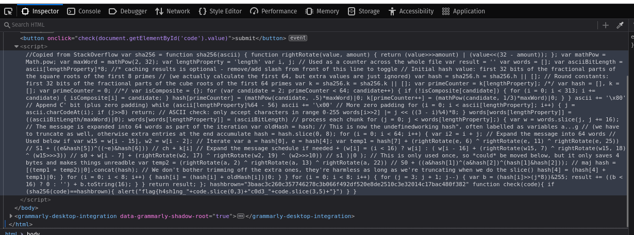Switch to the Style Editor tab
This screenshot has height=235, width=634.
pos(220,11)
